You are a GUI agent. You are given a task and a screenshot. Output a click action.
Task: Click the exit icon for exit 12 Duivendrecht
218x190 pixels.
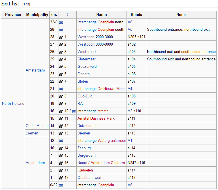[61, 126]
